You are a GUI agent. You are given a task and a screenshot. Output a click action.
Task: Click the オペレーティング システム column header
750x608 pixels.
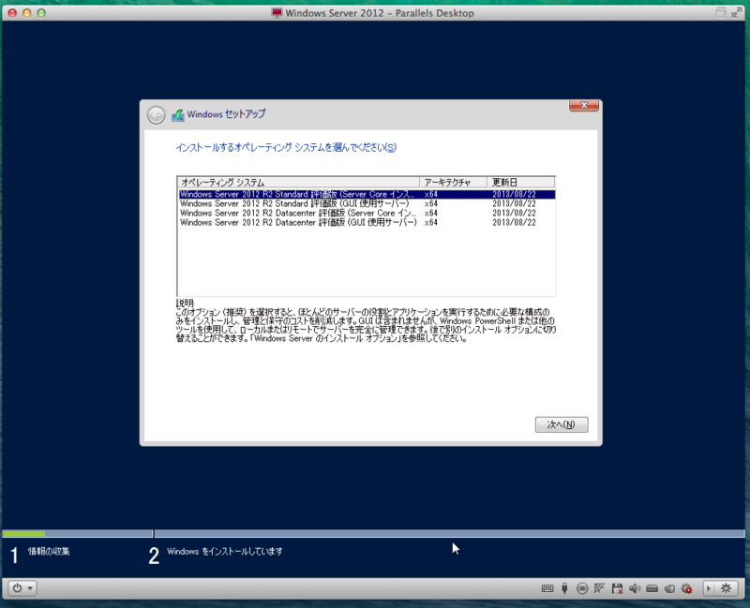point(298,182)
